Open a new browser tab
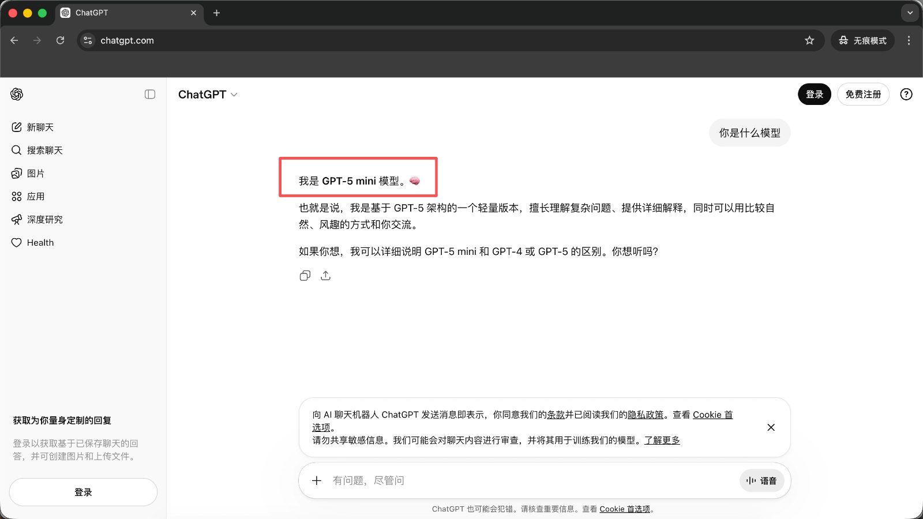The height and width of the screenshot is (519, 923). pyautogui.click(x=216, y=13)
